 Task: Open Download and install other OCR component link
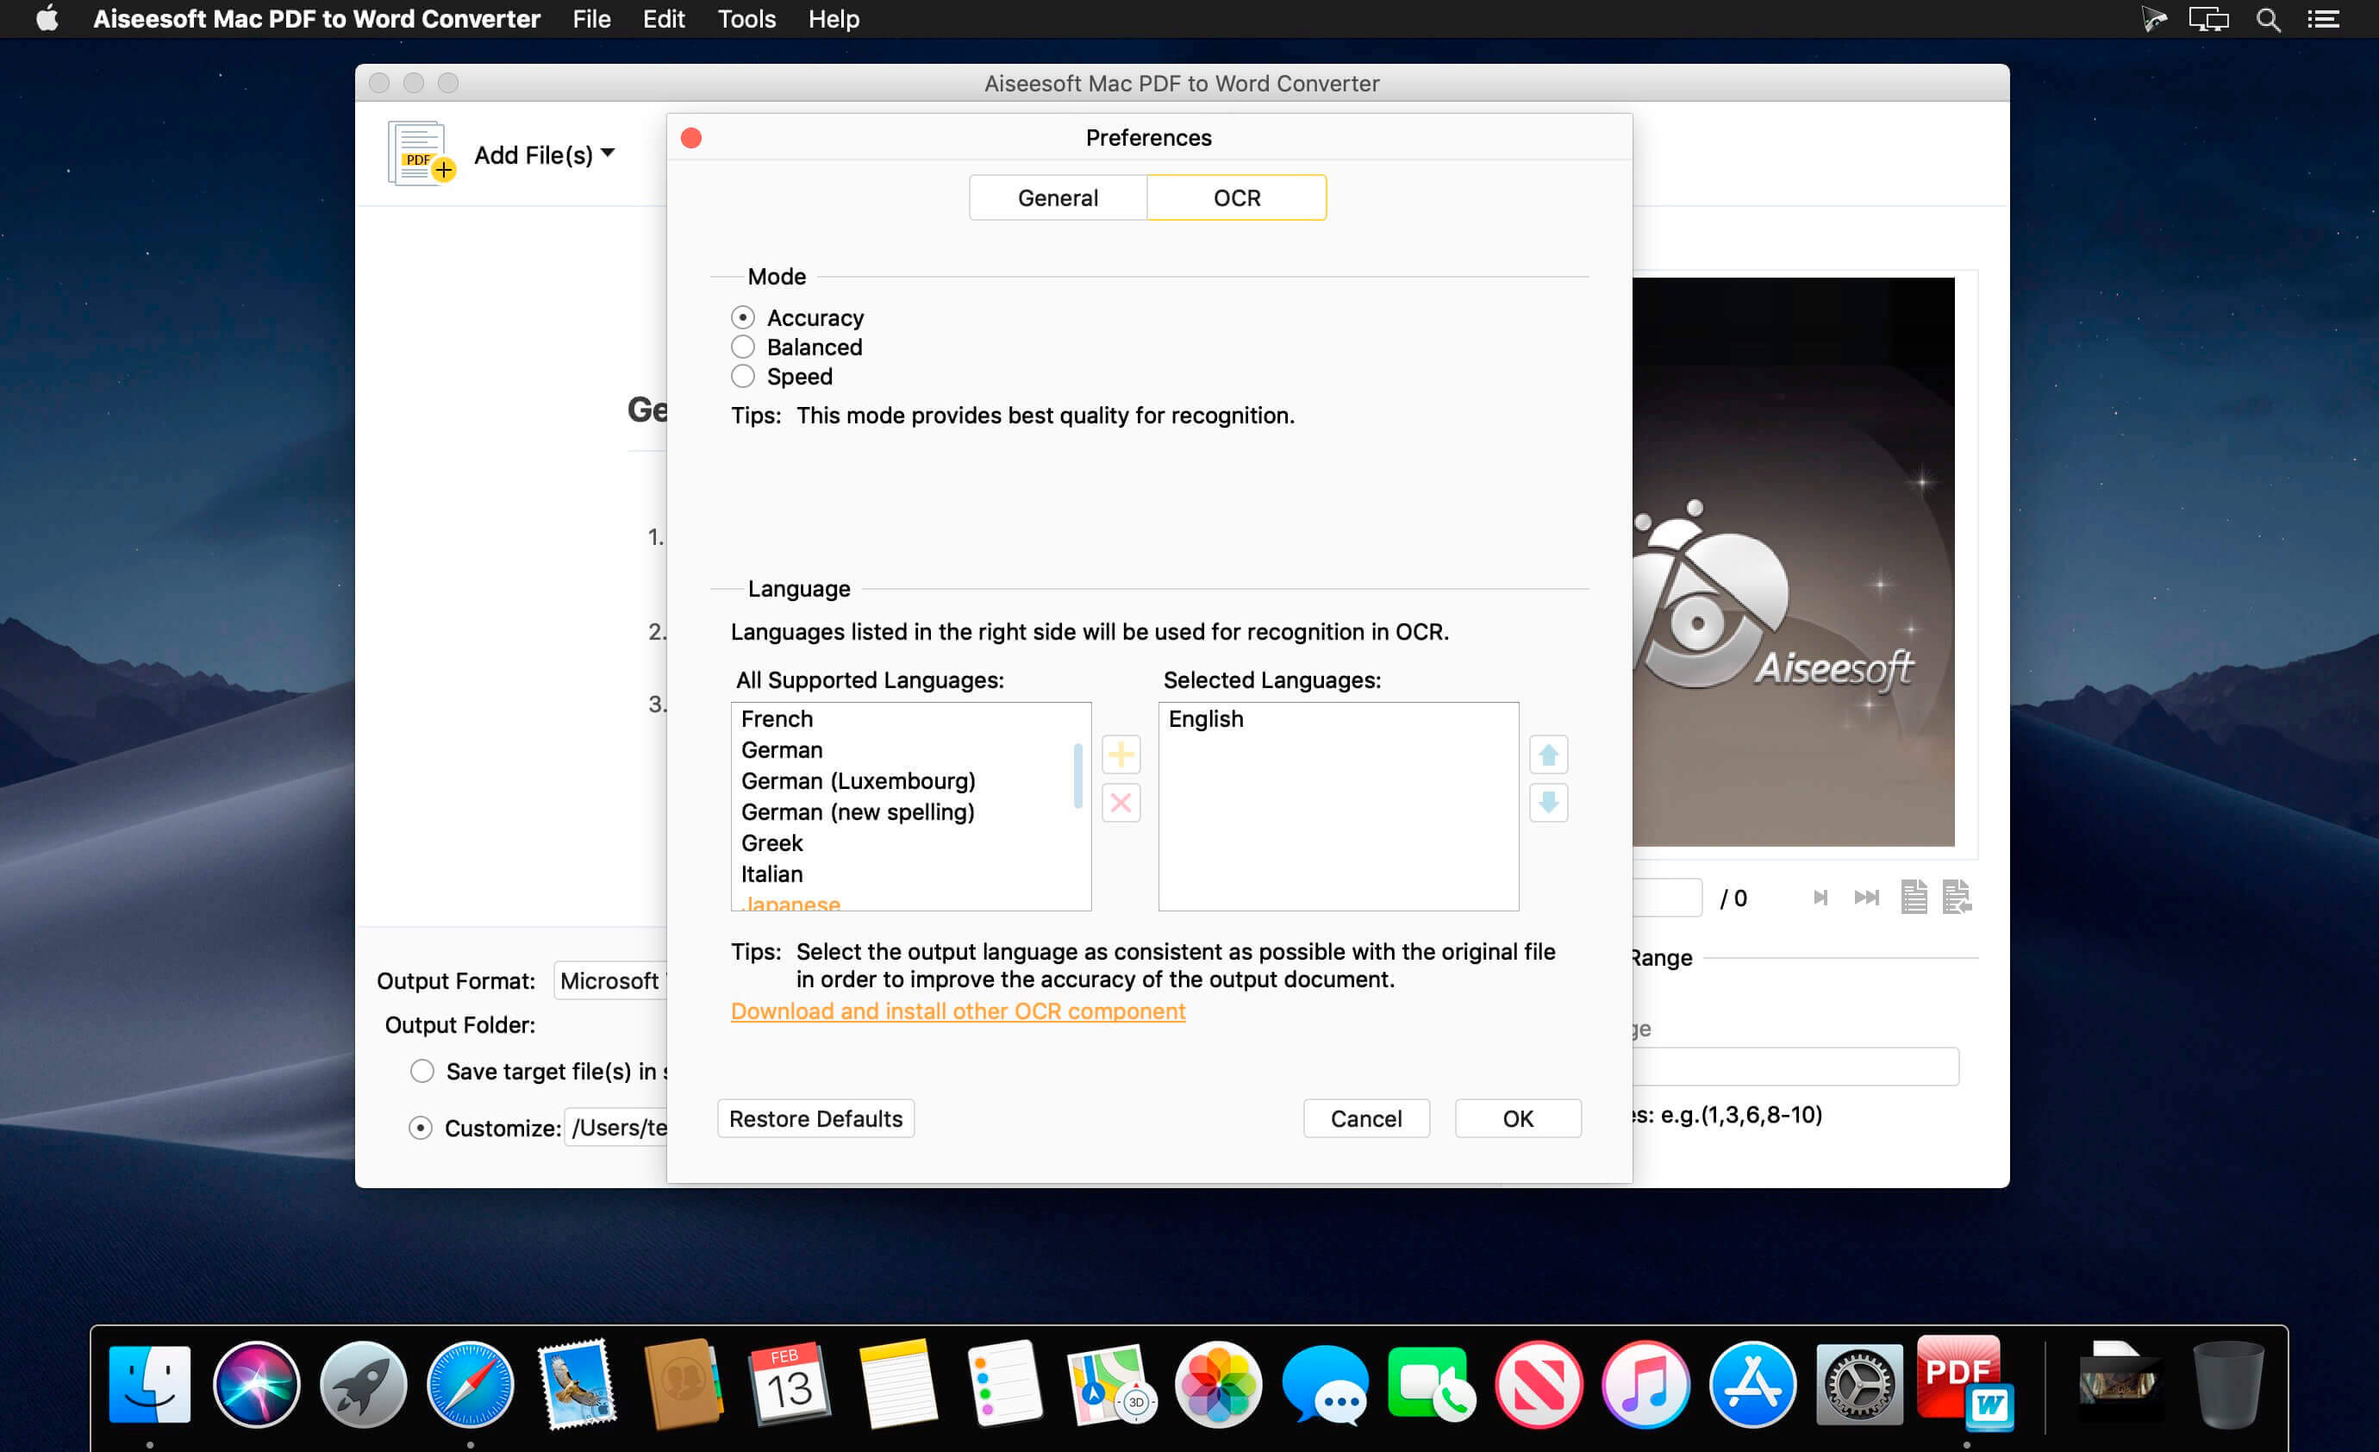pos(957,1011)
